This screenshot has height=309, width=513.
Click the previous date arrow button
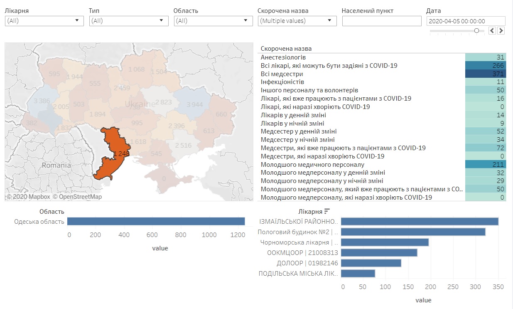click(x=492, y=30)
